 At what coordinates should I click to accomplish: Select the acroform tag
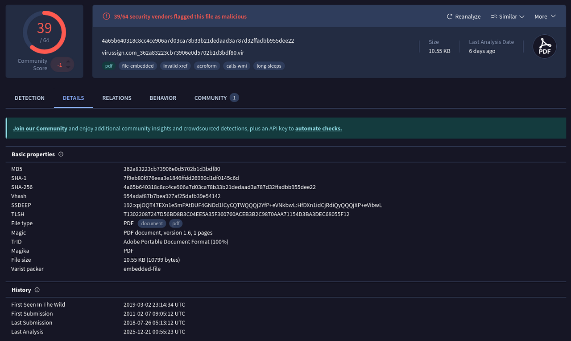(207, 65)
